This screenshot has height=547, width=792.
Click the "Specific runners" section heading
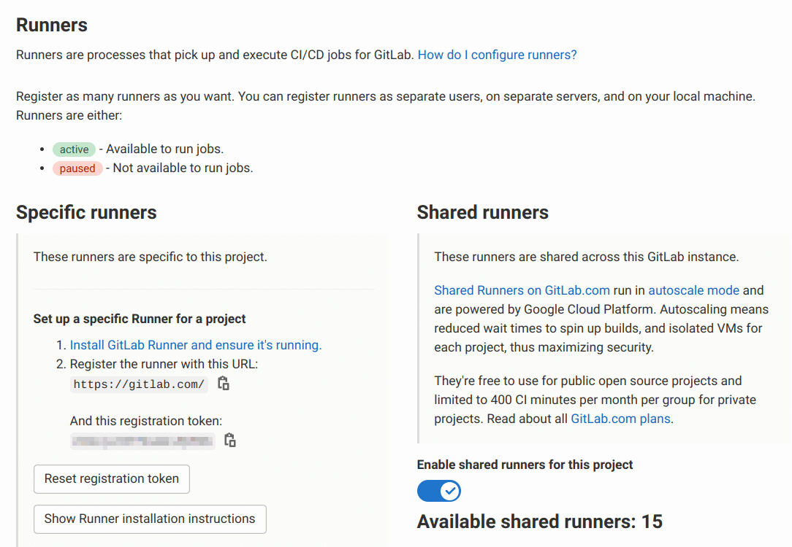[86, 212]
